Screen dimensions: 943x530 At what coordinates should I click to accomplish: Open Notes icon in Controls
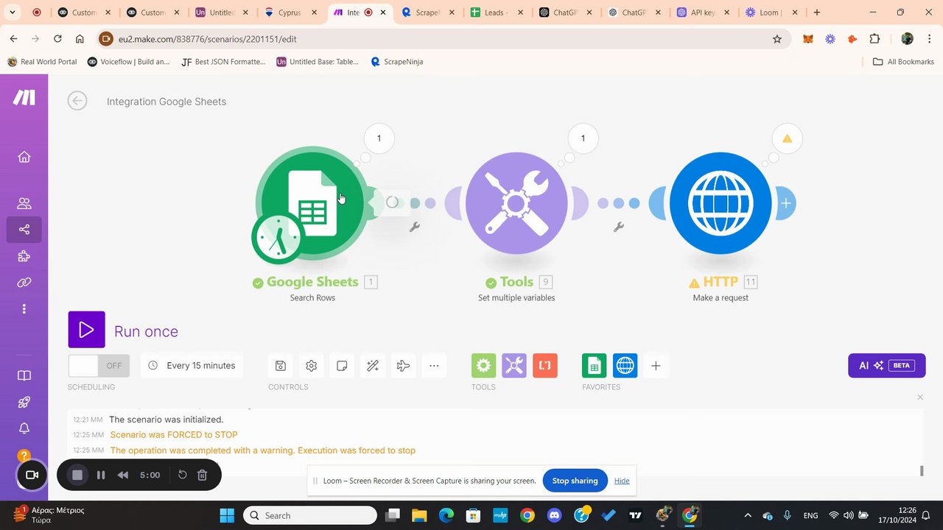tap(342, 366)
